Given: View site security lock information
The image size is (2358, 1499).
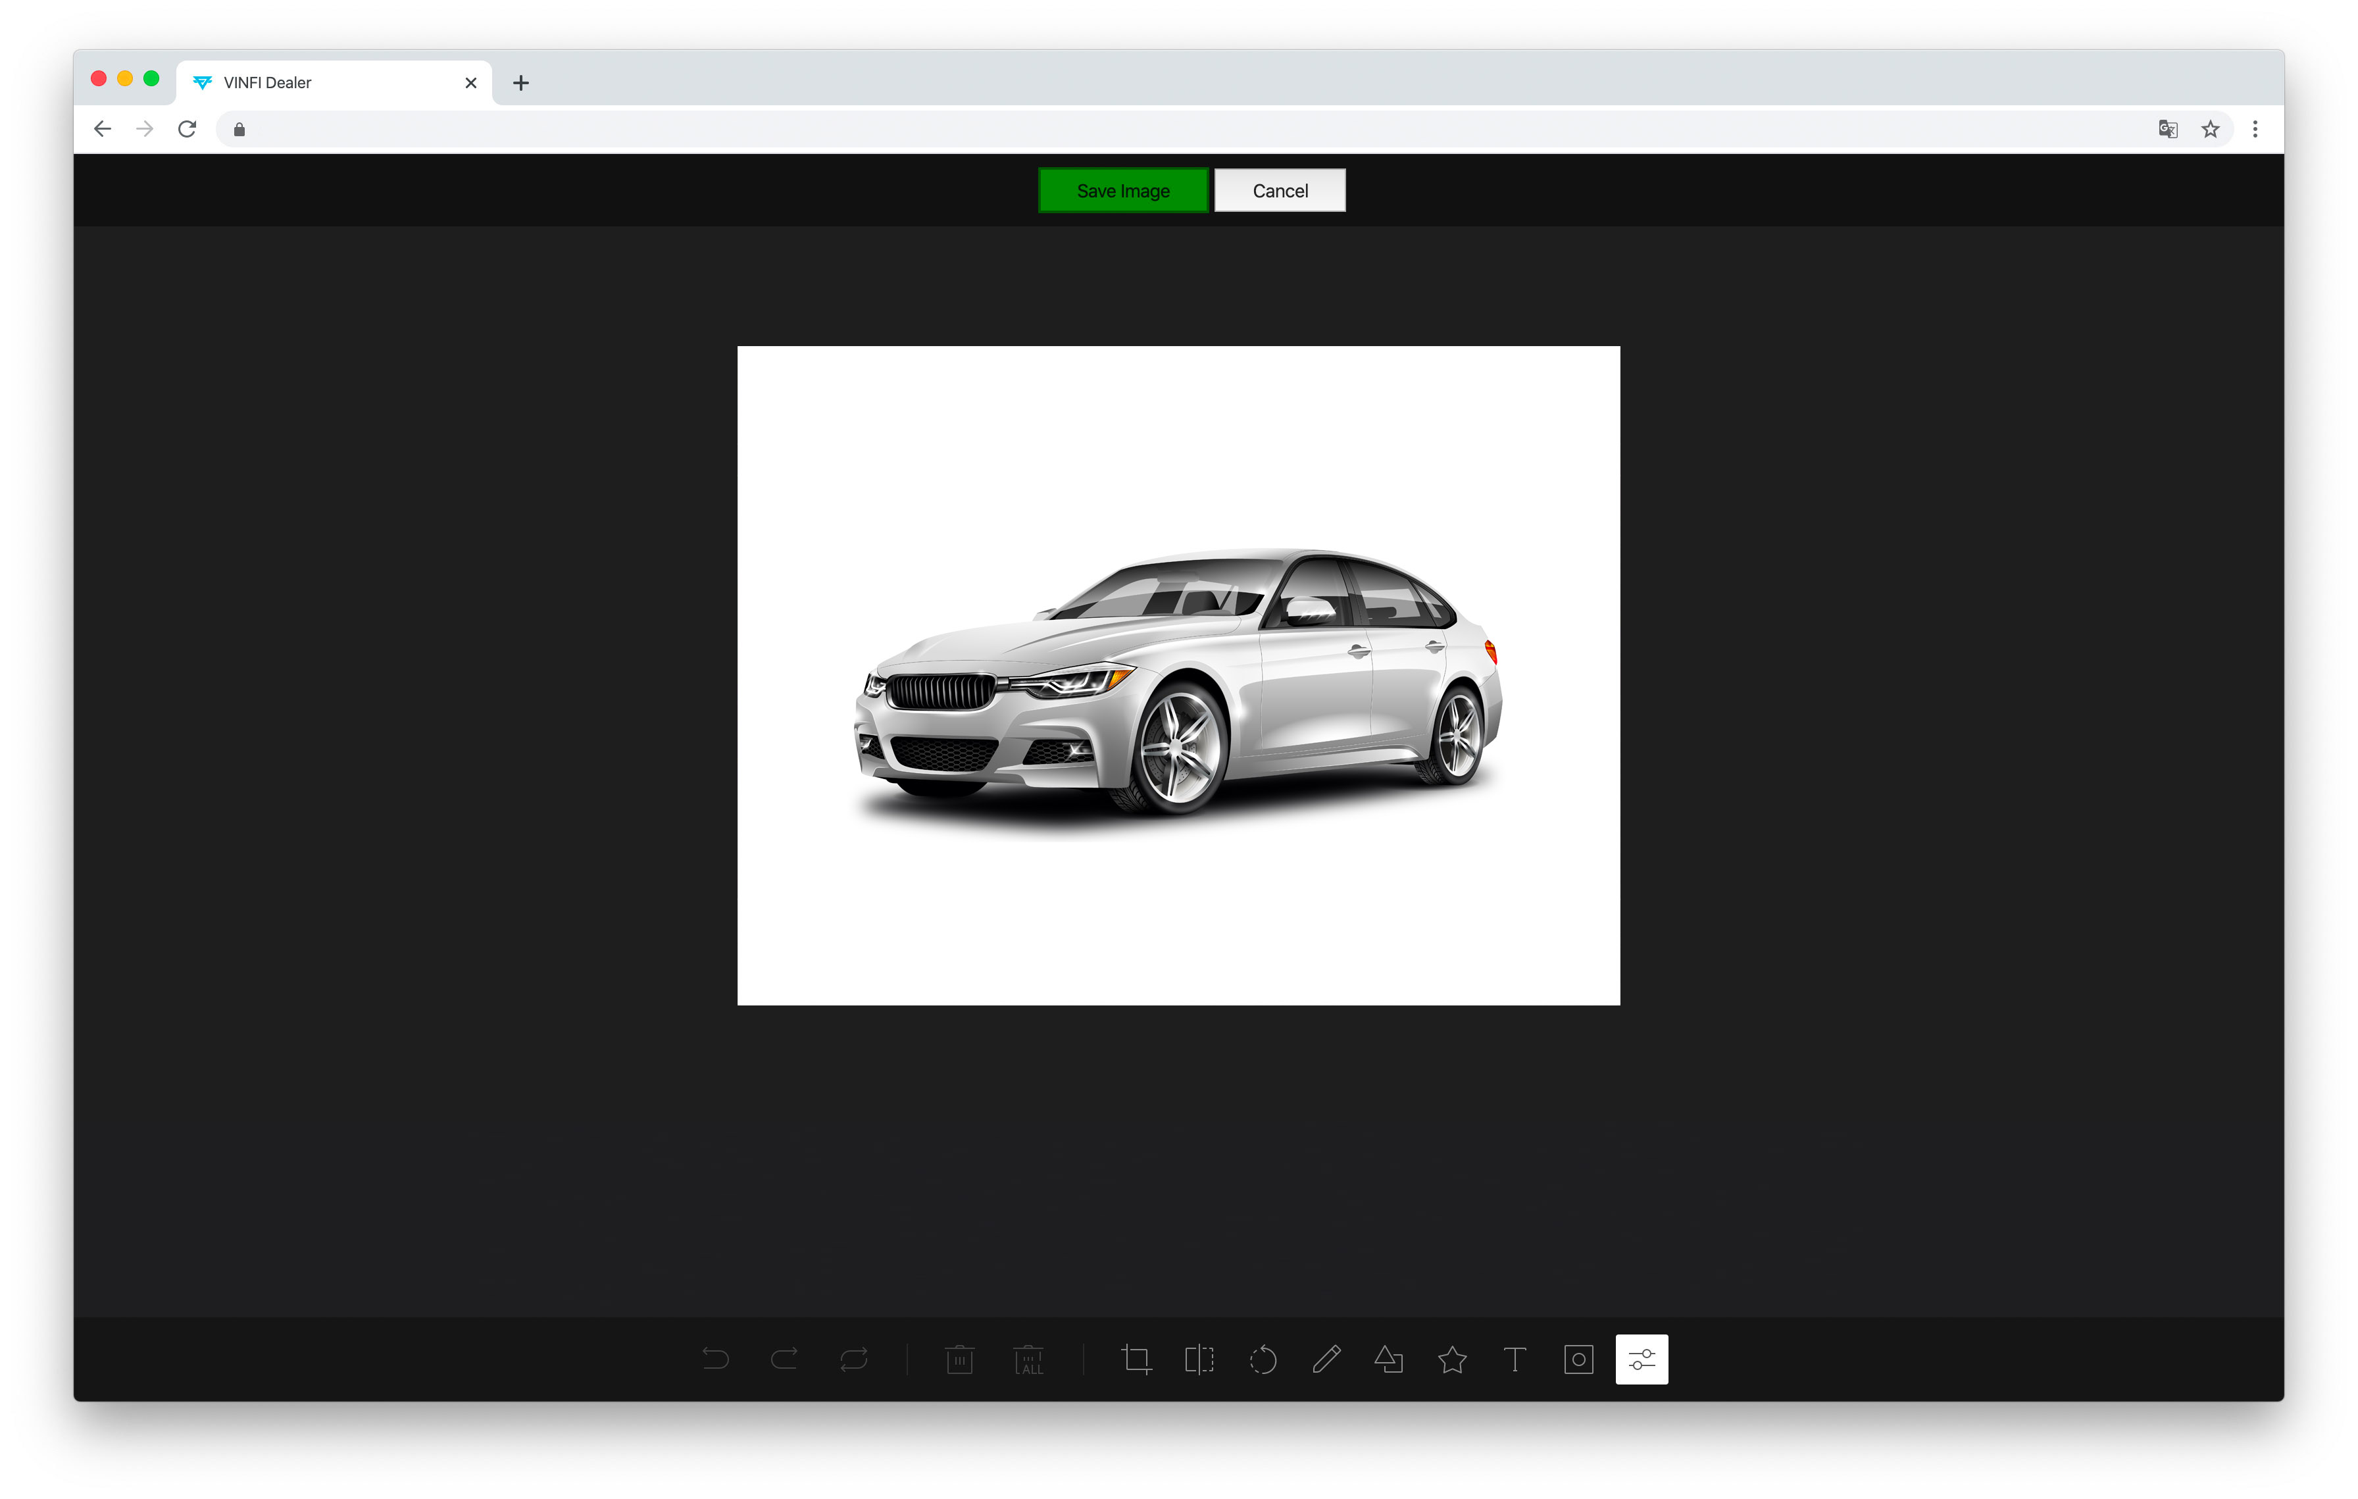Looking at the screenshot, I should [239, 129].
